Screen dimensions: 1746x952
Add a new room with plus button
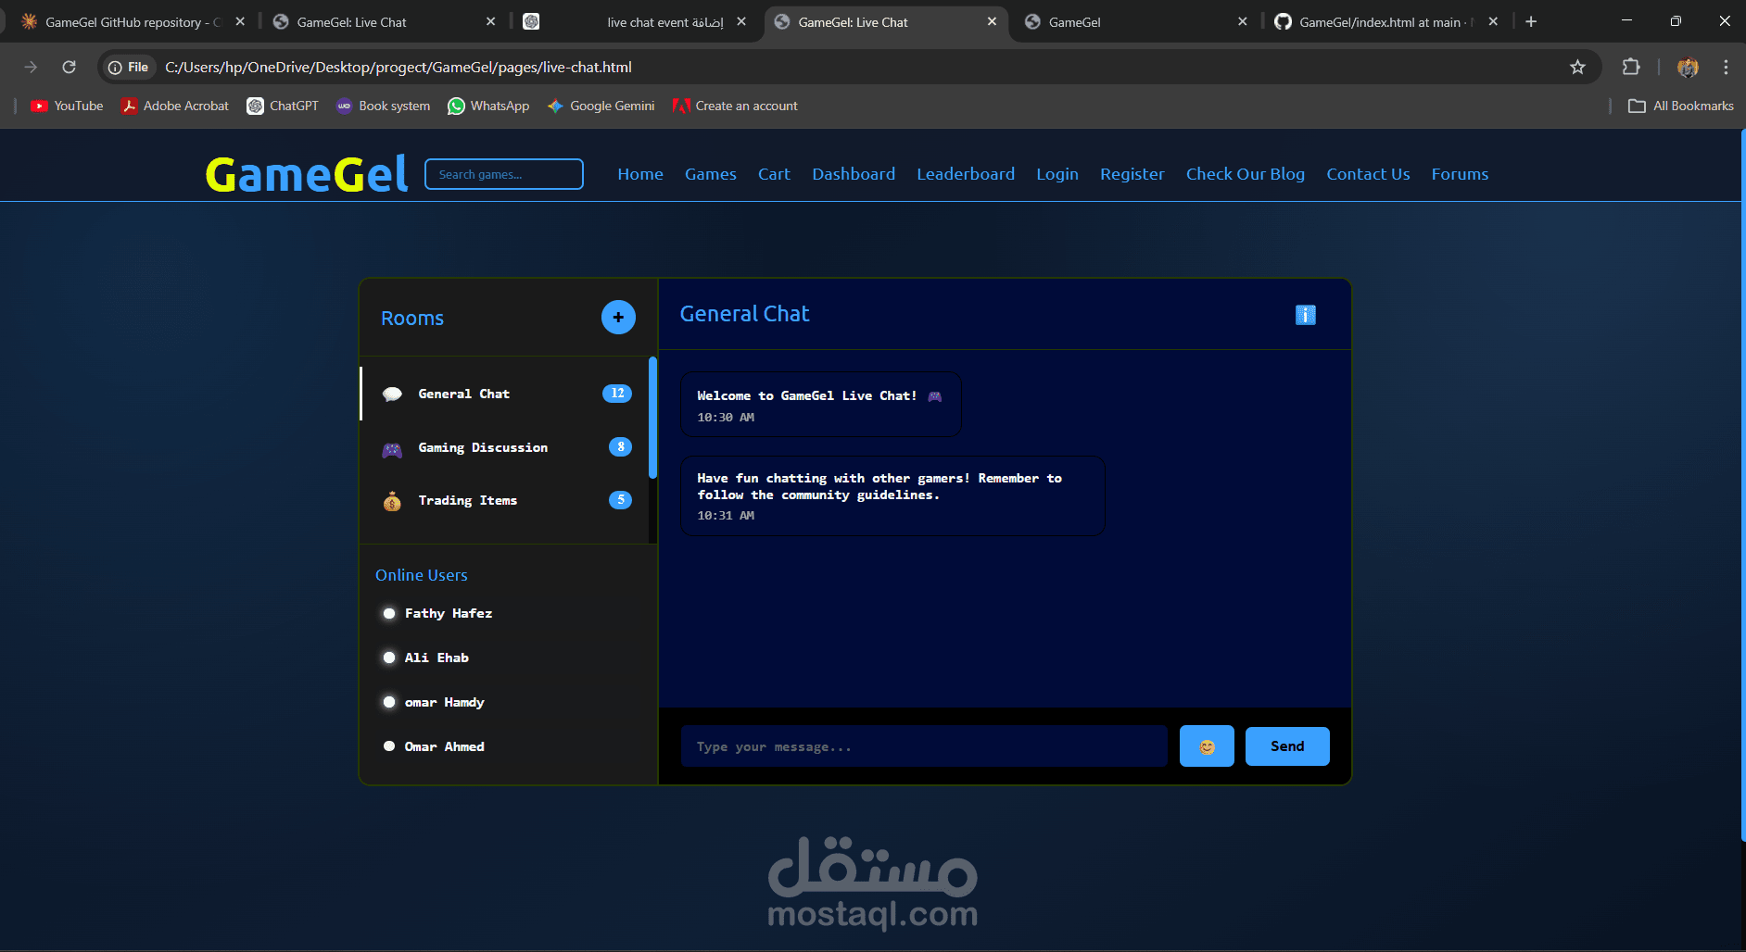click(x=618, y=318)
